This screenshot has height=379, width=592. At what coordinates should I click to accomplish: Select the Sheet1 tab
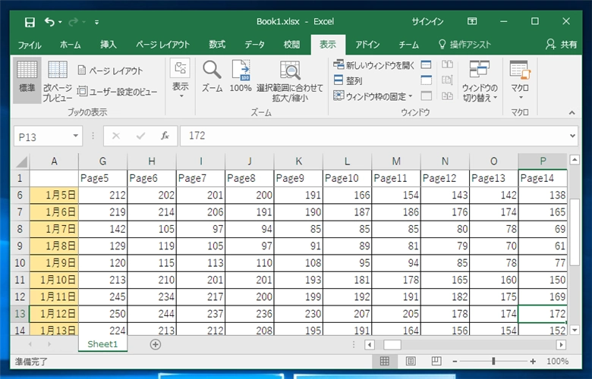(x=102, y=344)
